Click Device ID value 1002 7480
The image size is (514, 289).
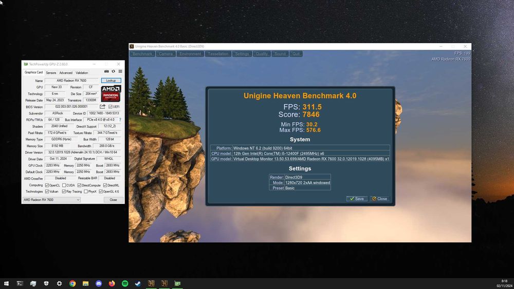click(x=104, y=113)
